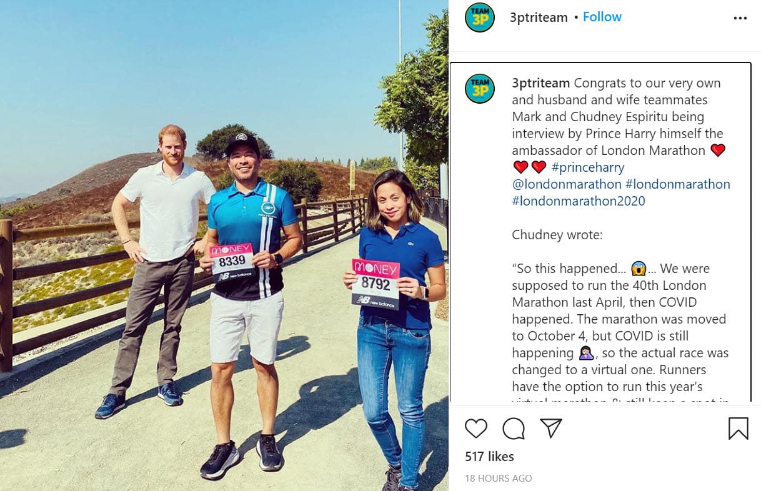The height and width of the screenshot is (491, 761).
Task: Open the #londonmarathon2020 hashtag
Action: pos(579,201)
